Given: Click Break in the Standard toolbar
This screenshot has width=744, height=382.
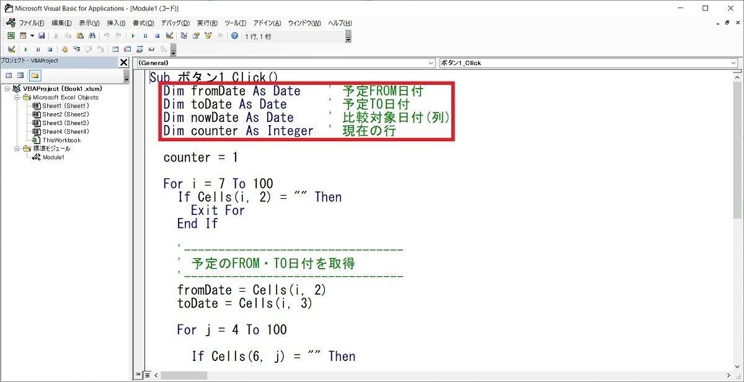Looking at the screenshot, I should pos(145,36).
